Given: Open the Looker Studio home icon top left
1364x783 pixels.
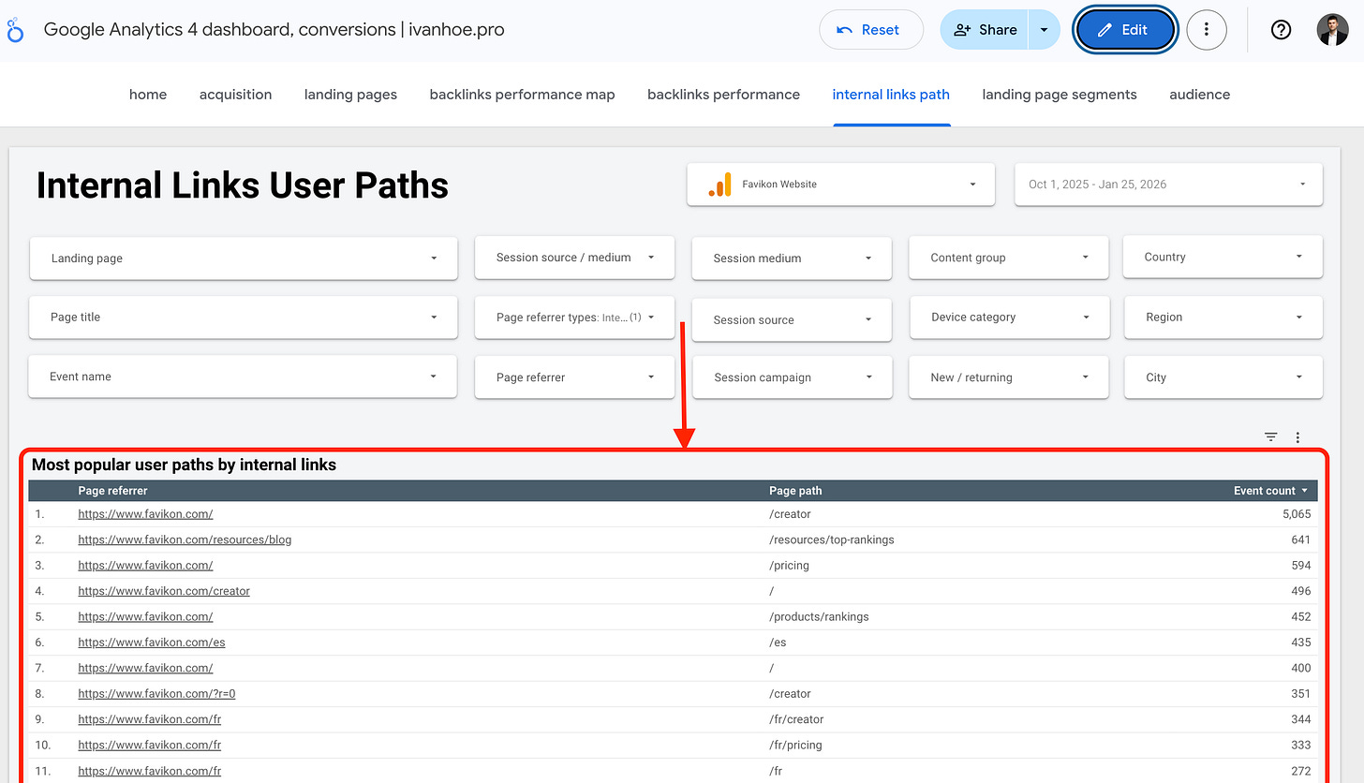Looking at the screenshot, I should [14, 29].
